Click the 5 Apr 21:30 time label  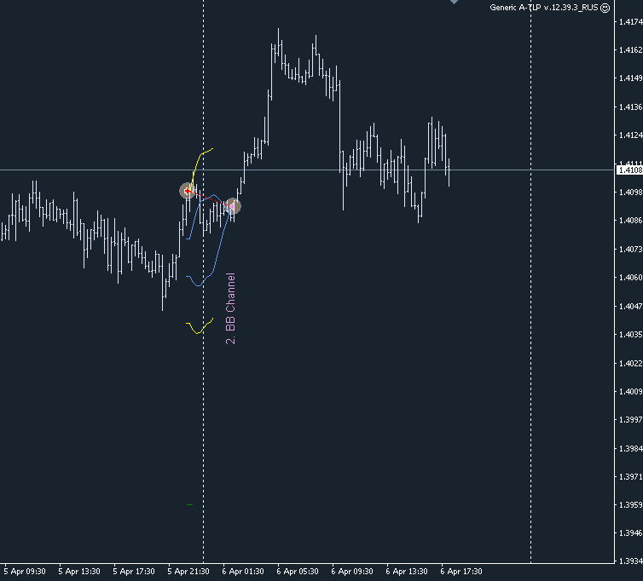188,572
